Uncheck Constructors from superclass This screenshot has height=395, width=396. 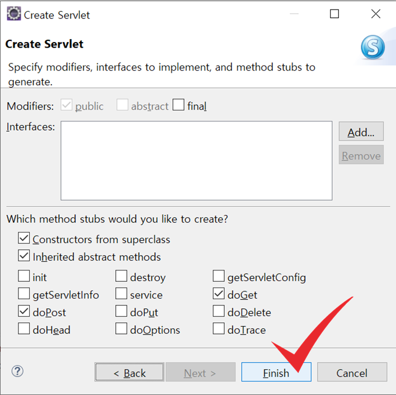click(23, 238)
